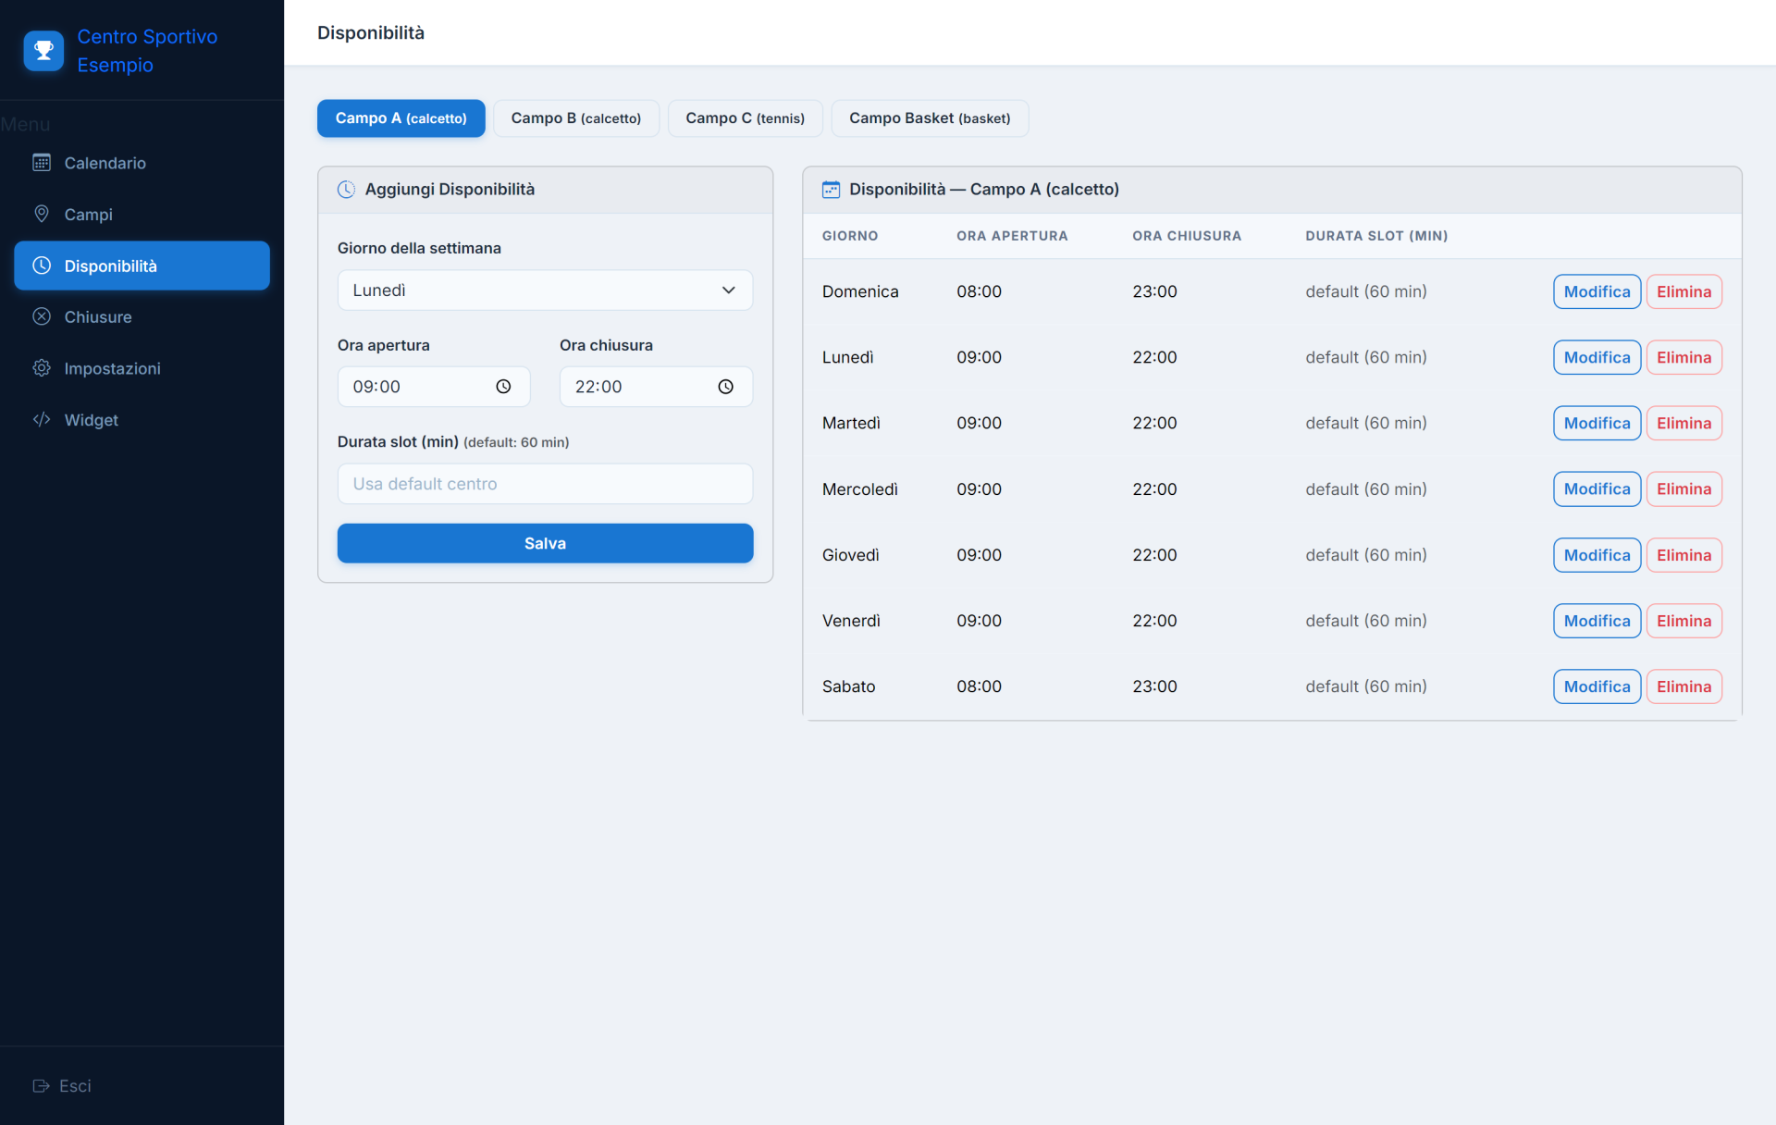This screenshot has width=1776, height=1125.
Task: Open time picker for Ora apertura
Action: pos(503,387)
